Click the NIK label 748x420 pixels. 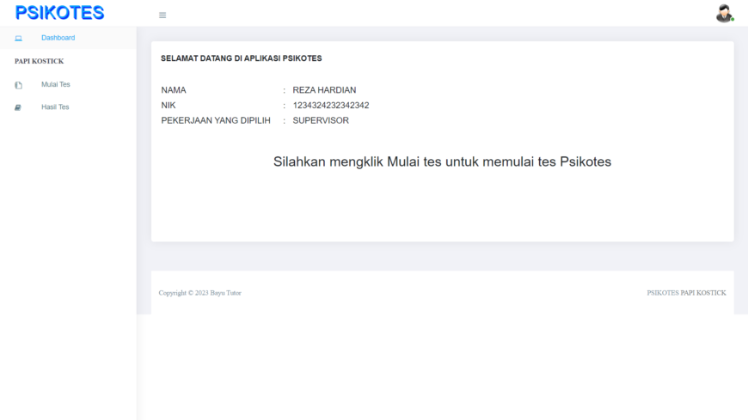[169, 106]
